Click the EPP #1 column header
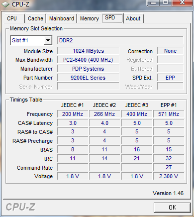The height and width of the screenshot is (217, 194). [169, 105]
